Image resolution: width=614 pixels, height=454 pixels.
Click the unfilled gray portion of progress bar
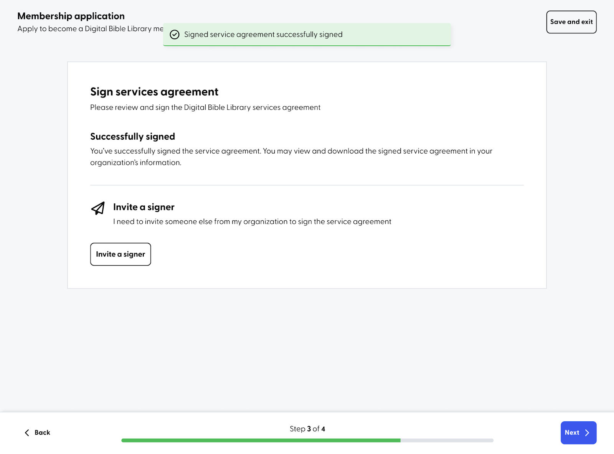click(447, 441)
